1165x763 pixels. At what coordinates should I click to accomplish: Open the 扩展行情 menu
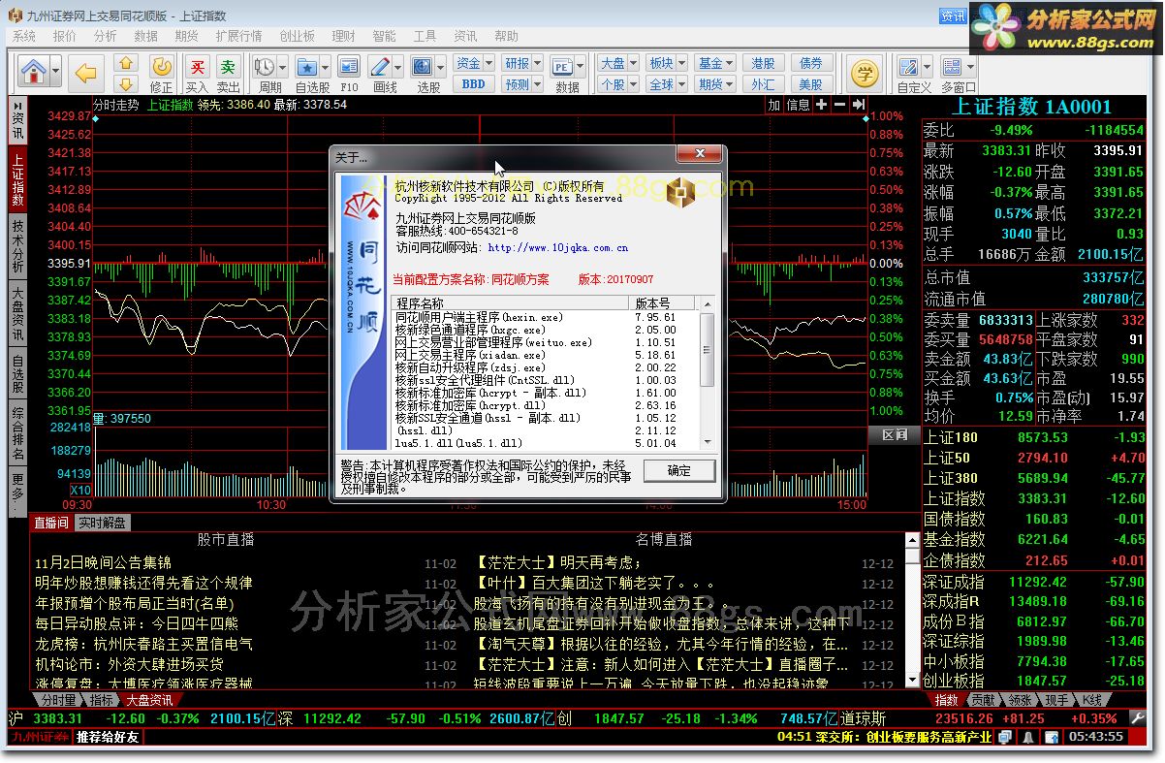point(238,36)
